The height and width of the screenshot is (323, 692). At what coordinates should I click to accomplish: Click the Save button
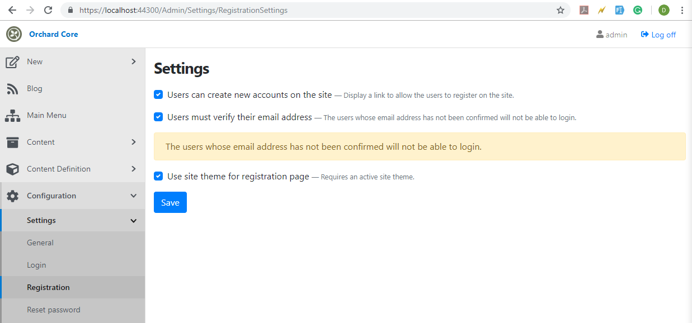(170, 202)
